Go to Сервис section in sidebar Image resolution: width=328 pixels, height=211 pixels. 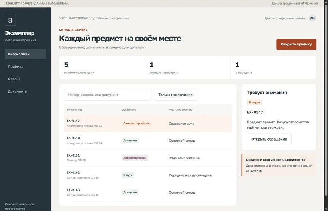point(25,79)
